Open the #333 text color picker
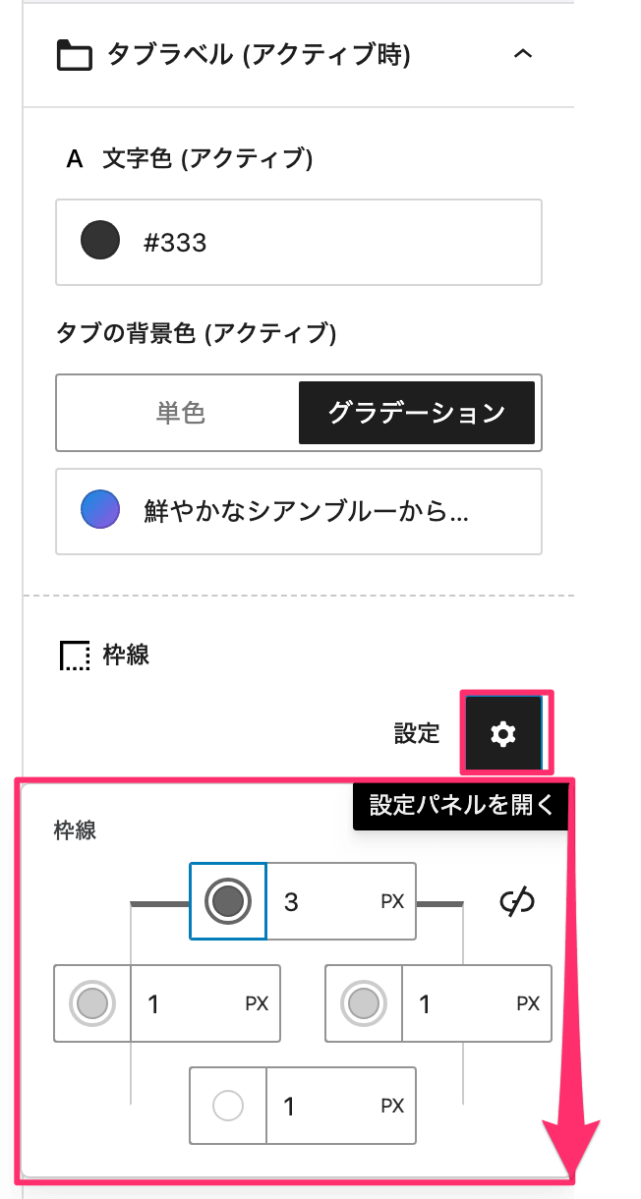This screenshot has height=1199, width=641. (299, 243)
